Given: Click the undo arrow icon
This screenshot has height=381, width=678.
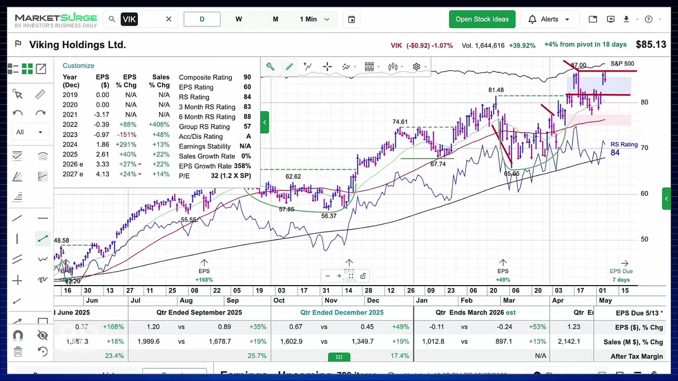Looking at the screenshot, I should pyautogui.click(x=18, y=113).
